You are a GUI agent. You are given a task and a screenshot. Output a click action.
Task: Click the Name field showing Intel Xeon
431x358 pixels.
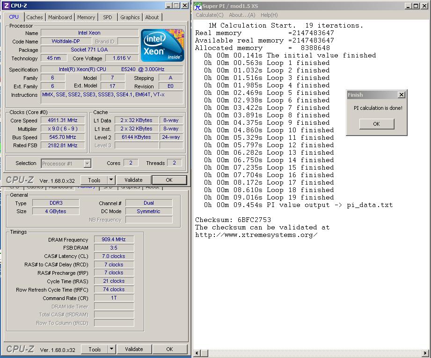coord(89,33)
